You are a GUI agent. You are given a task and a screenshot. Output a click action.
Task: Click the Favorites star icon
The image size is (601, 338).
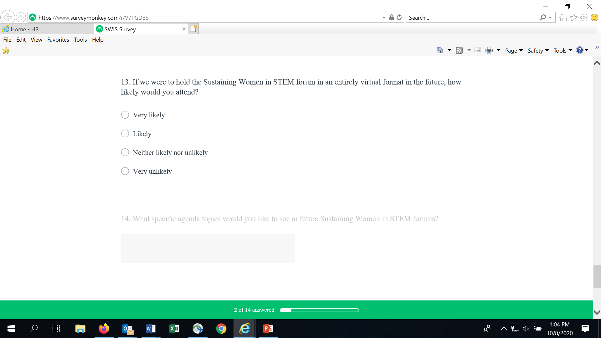click(574, 18)
